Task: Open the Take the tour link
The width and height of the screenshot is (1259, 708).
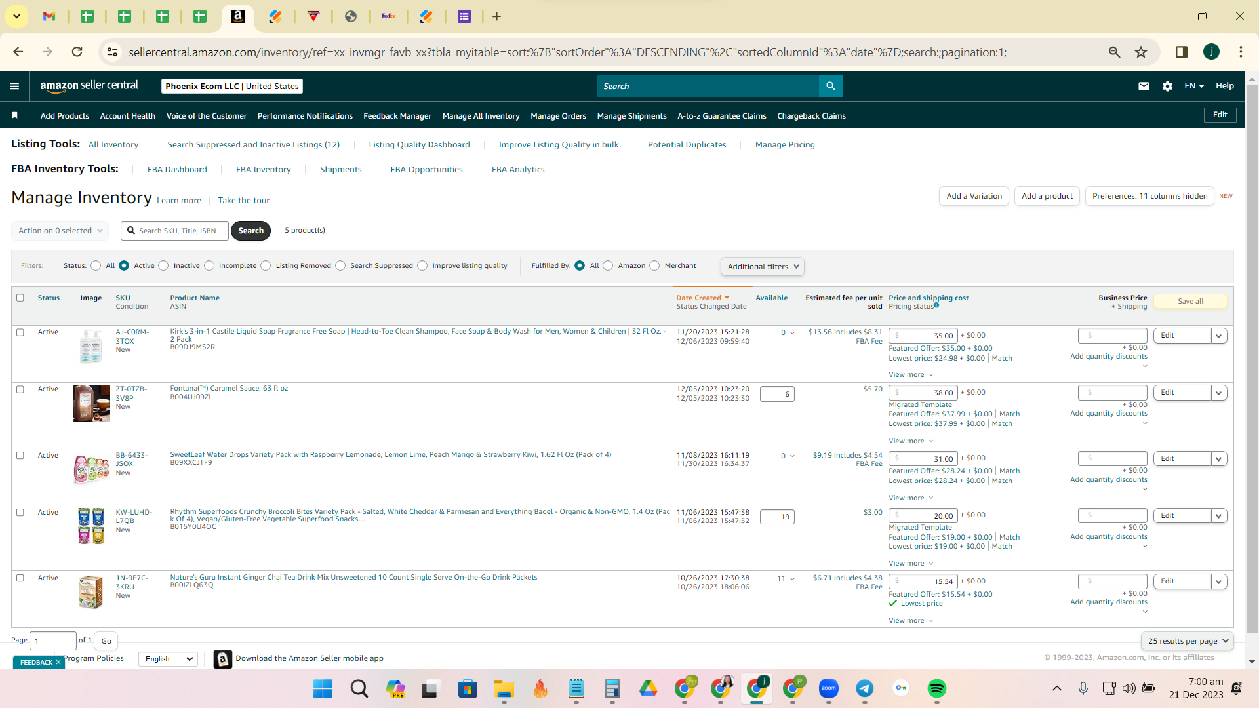Action: click(x=243, y=201)
